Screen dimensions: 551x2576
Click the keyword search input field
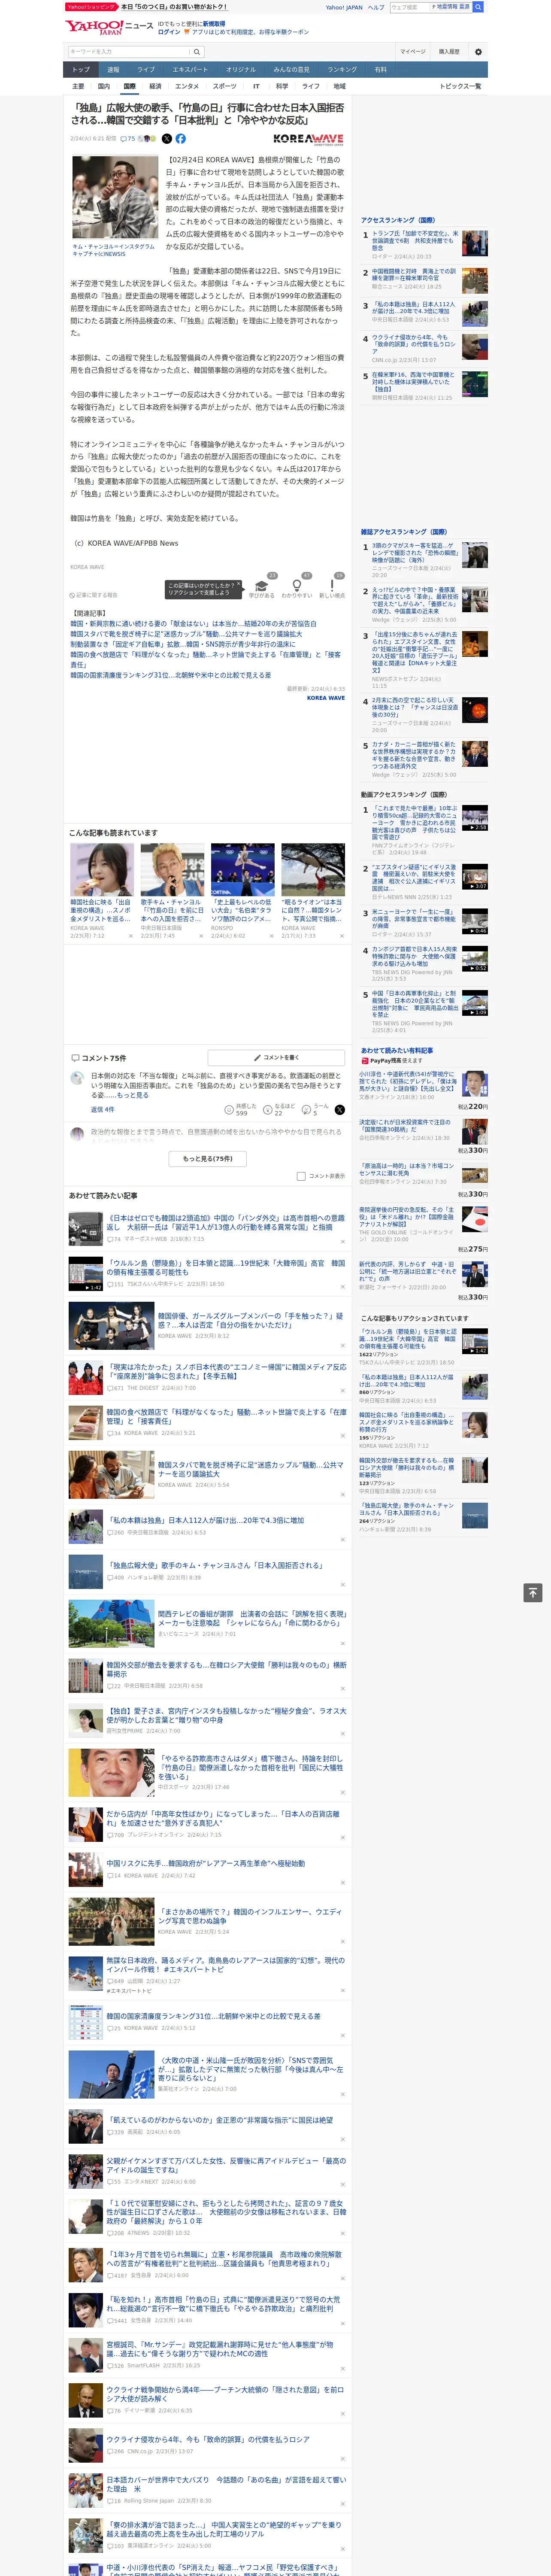129,52
